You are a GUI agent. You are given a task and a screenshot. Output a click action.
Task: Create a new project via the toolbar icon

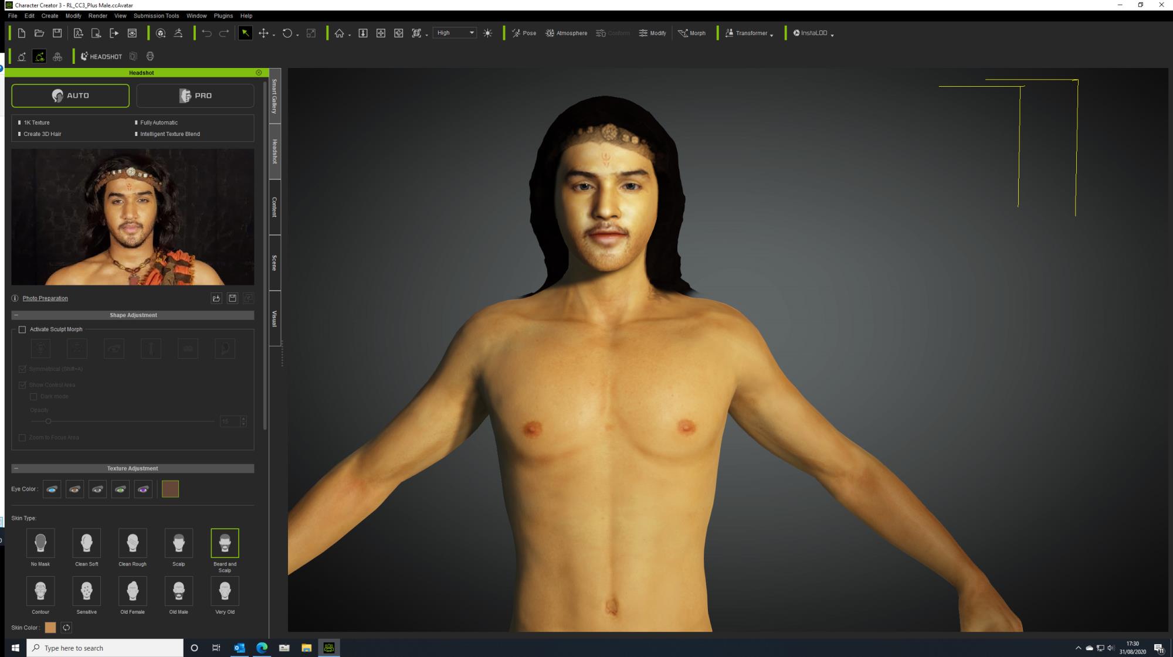(22, 33)
